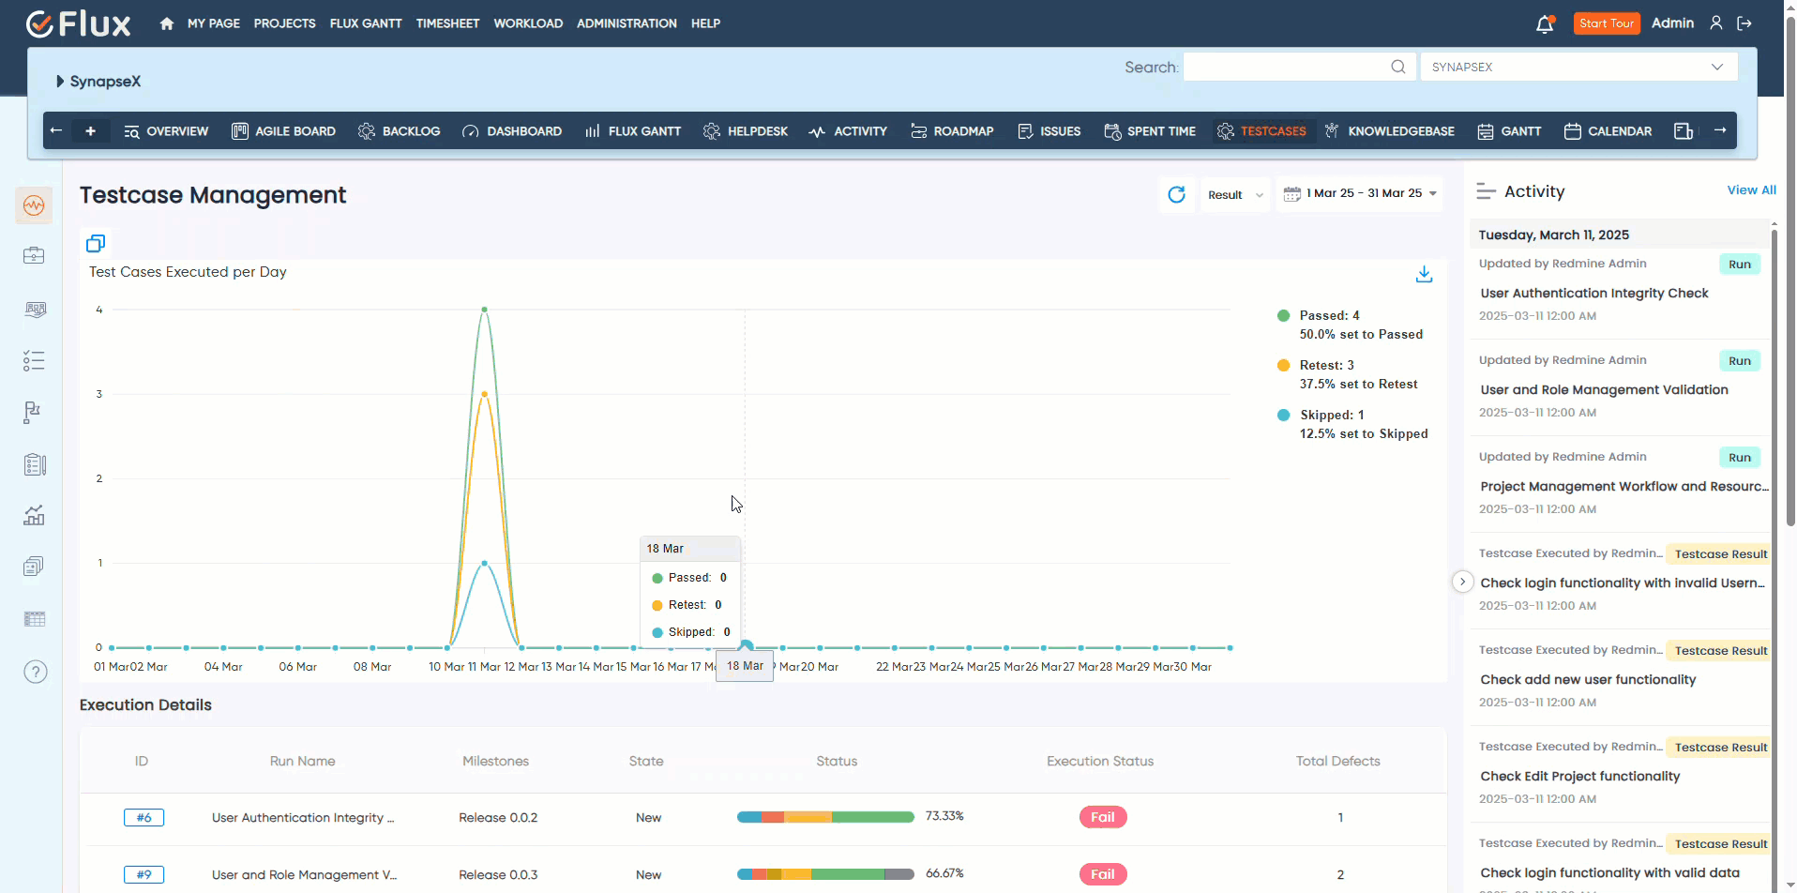Open the help question mark sidebar icon

pyautogui.click(x=35, y=672)
